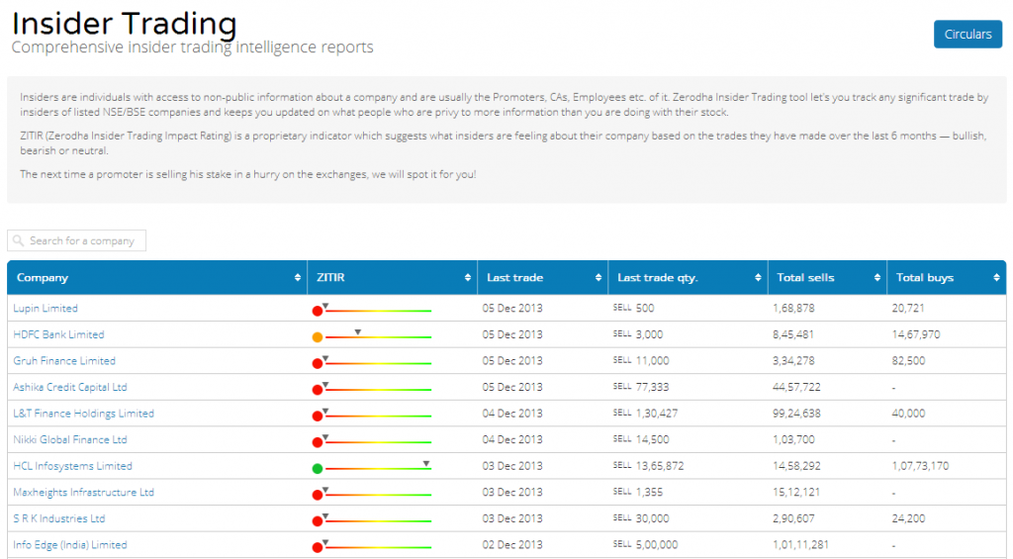Click red ZITIR dot for Nikki Global Finance
Viewport: 1013px width, 559px height.
point(318,442)
